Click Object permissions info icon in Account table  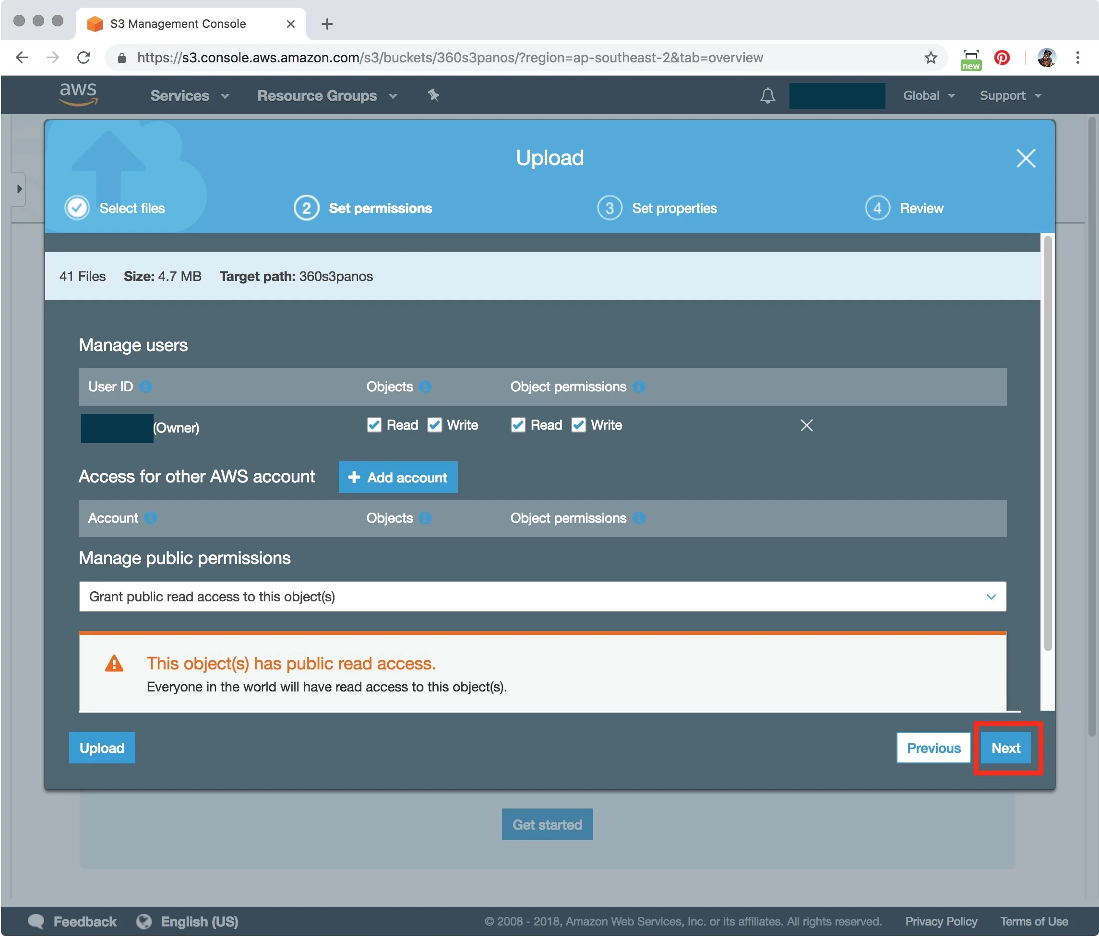pos(639,518)
